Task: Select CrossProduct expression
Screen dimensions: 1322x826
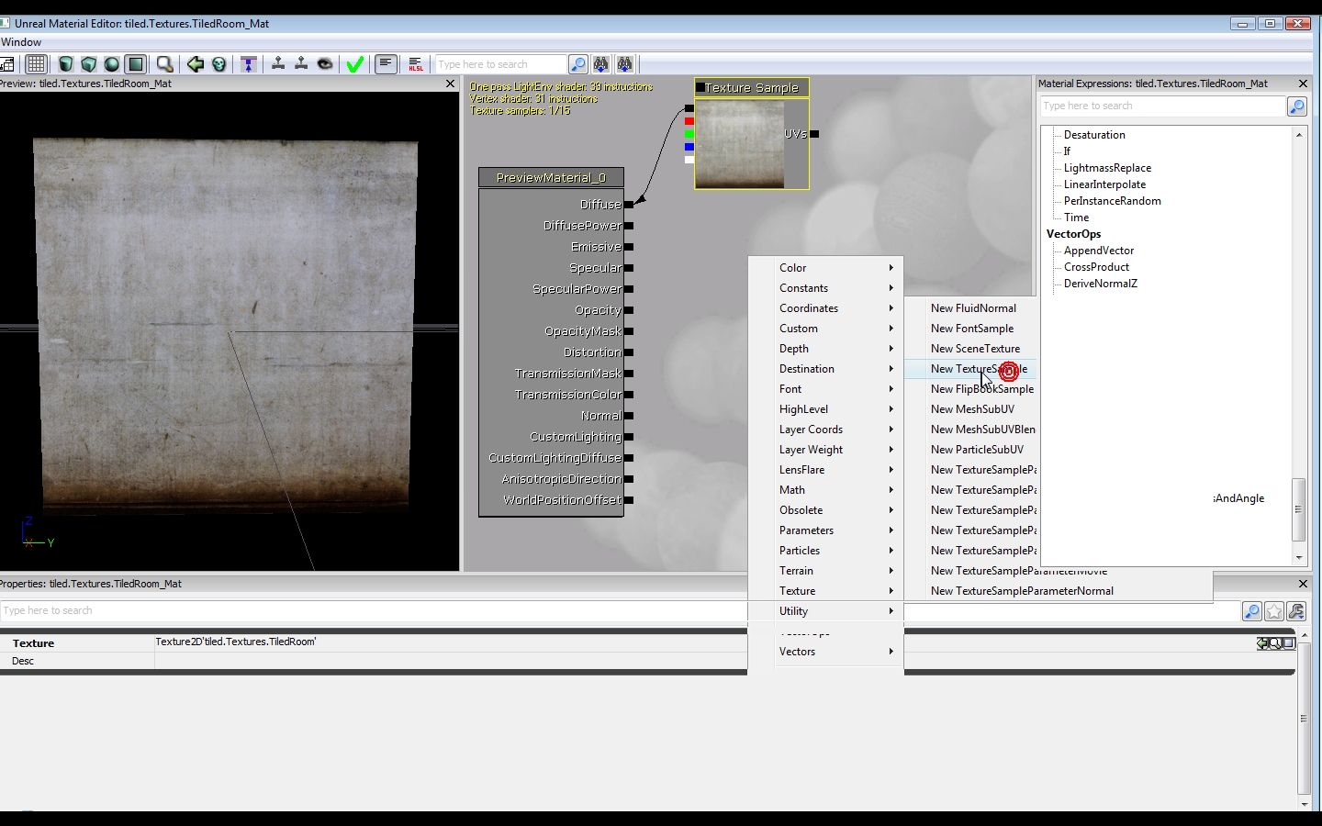Action: pos(1096,267)
